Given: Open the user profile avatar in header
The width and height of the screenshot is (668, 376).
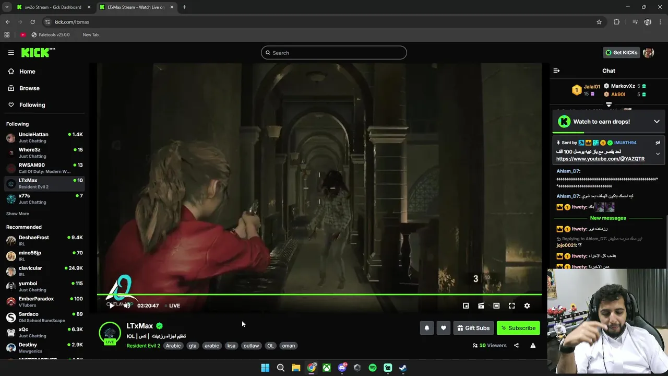Looking at the screenshot, I should [x=649, y=52].
